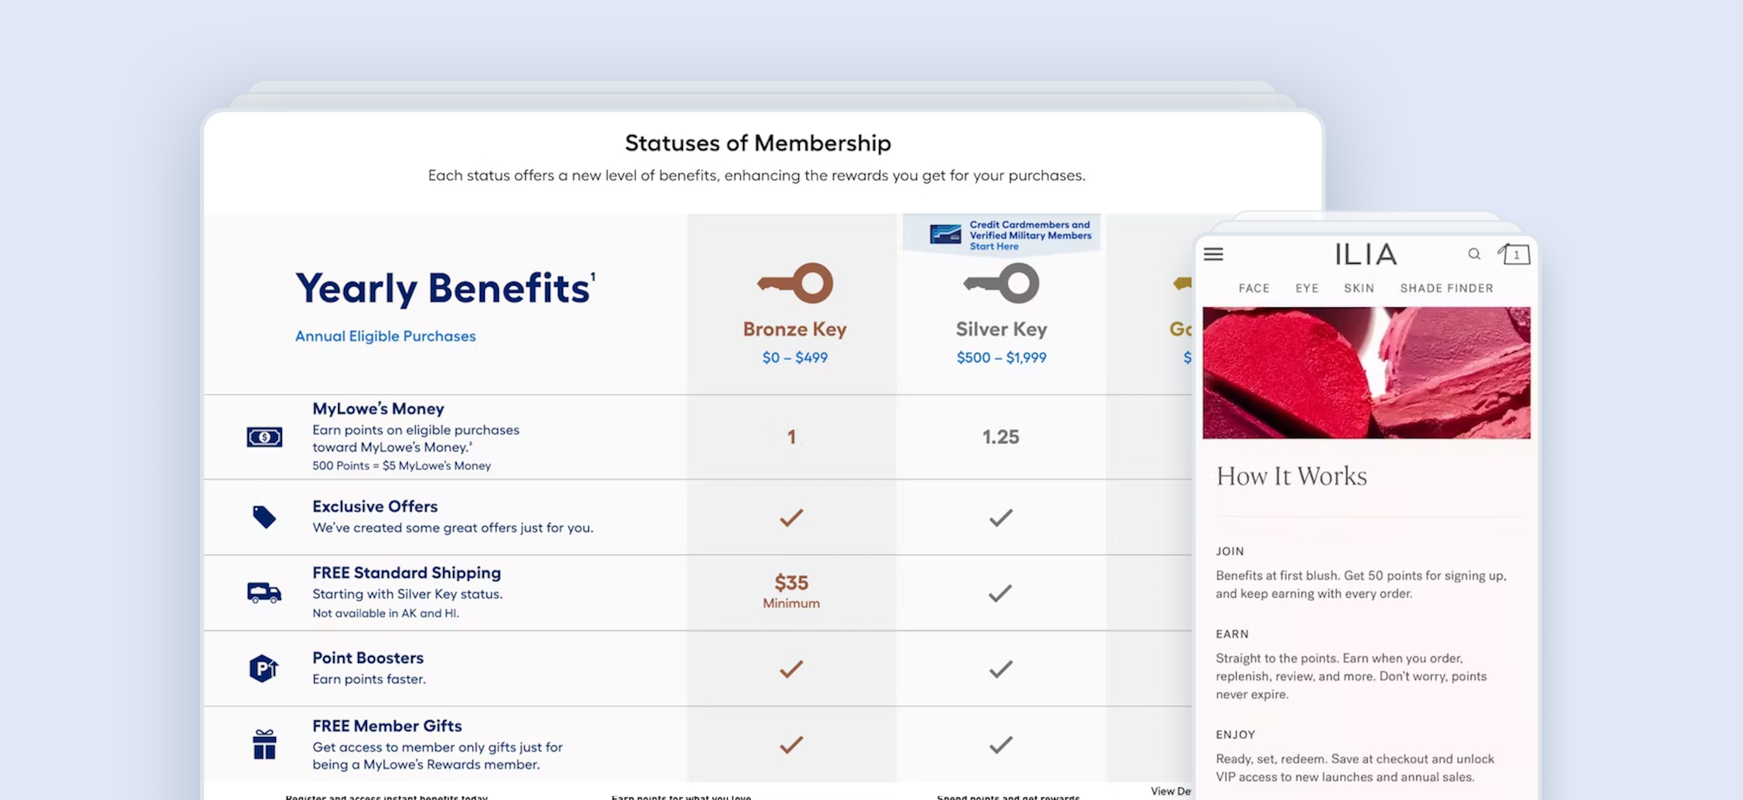Click the red lipstick hero image

[x=1366, y=373]
